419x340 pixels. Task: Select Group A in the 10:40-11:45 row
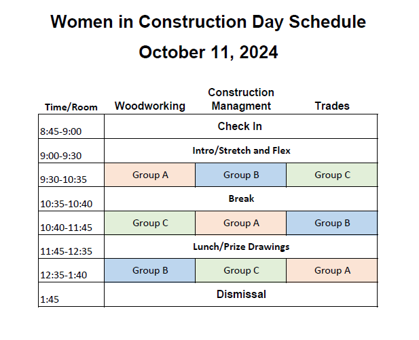241,223
